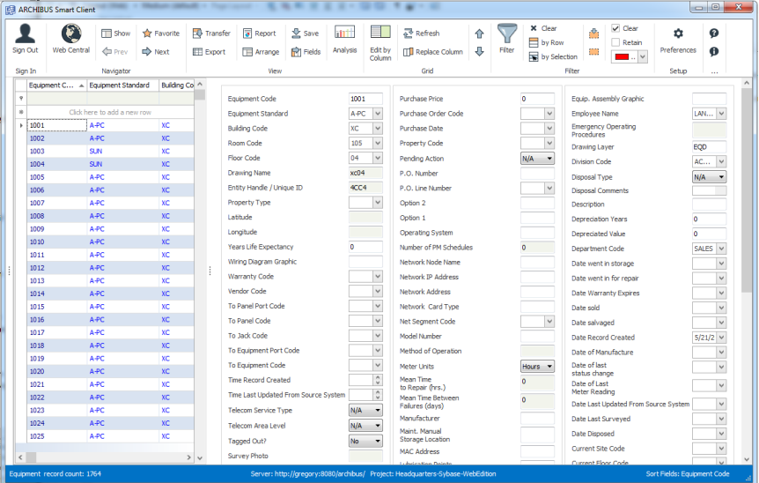Export the grid data
The width and height of the screenshot is (759, 483).
209,51
